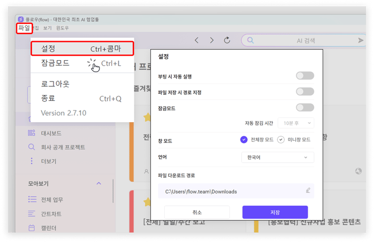The height and width of the screenshot is (242, 374).
Task: Select the 미니창 모드 option
Action: tap(294, 140)
